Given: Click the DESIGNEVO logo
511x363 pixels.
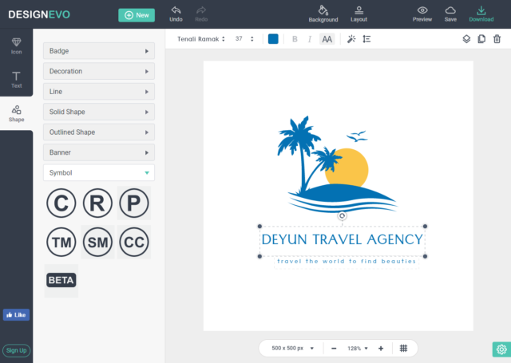Looking at the screenshot, I should pos(39,14).
